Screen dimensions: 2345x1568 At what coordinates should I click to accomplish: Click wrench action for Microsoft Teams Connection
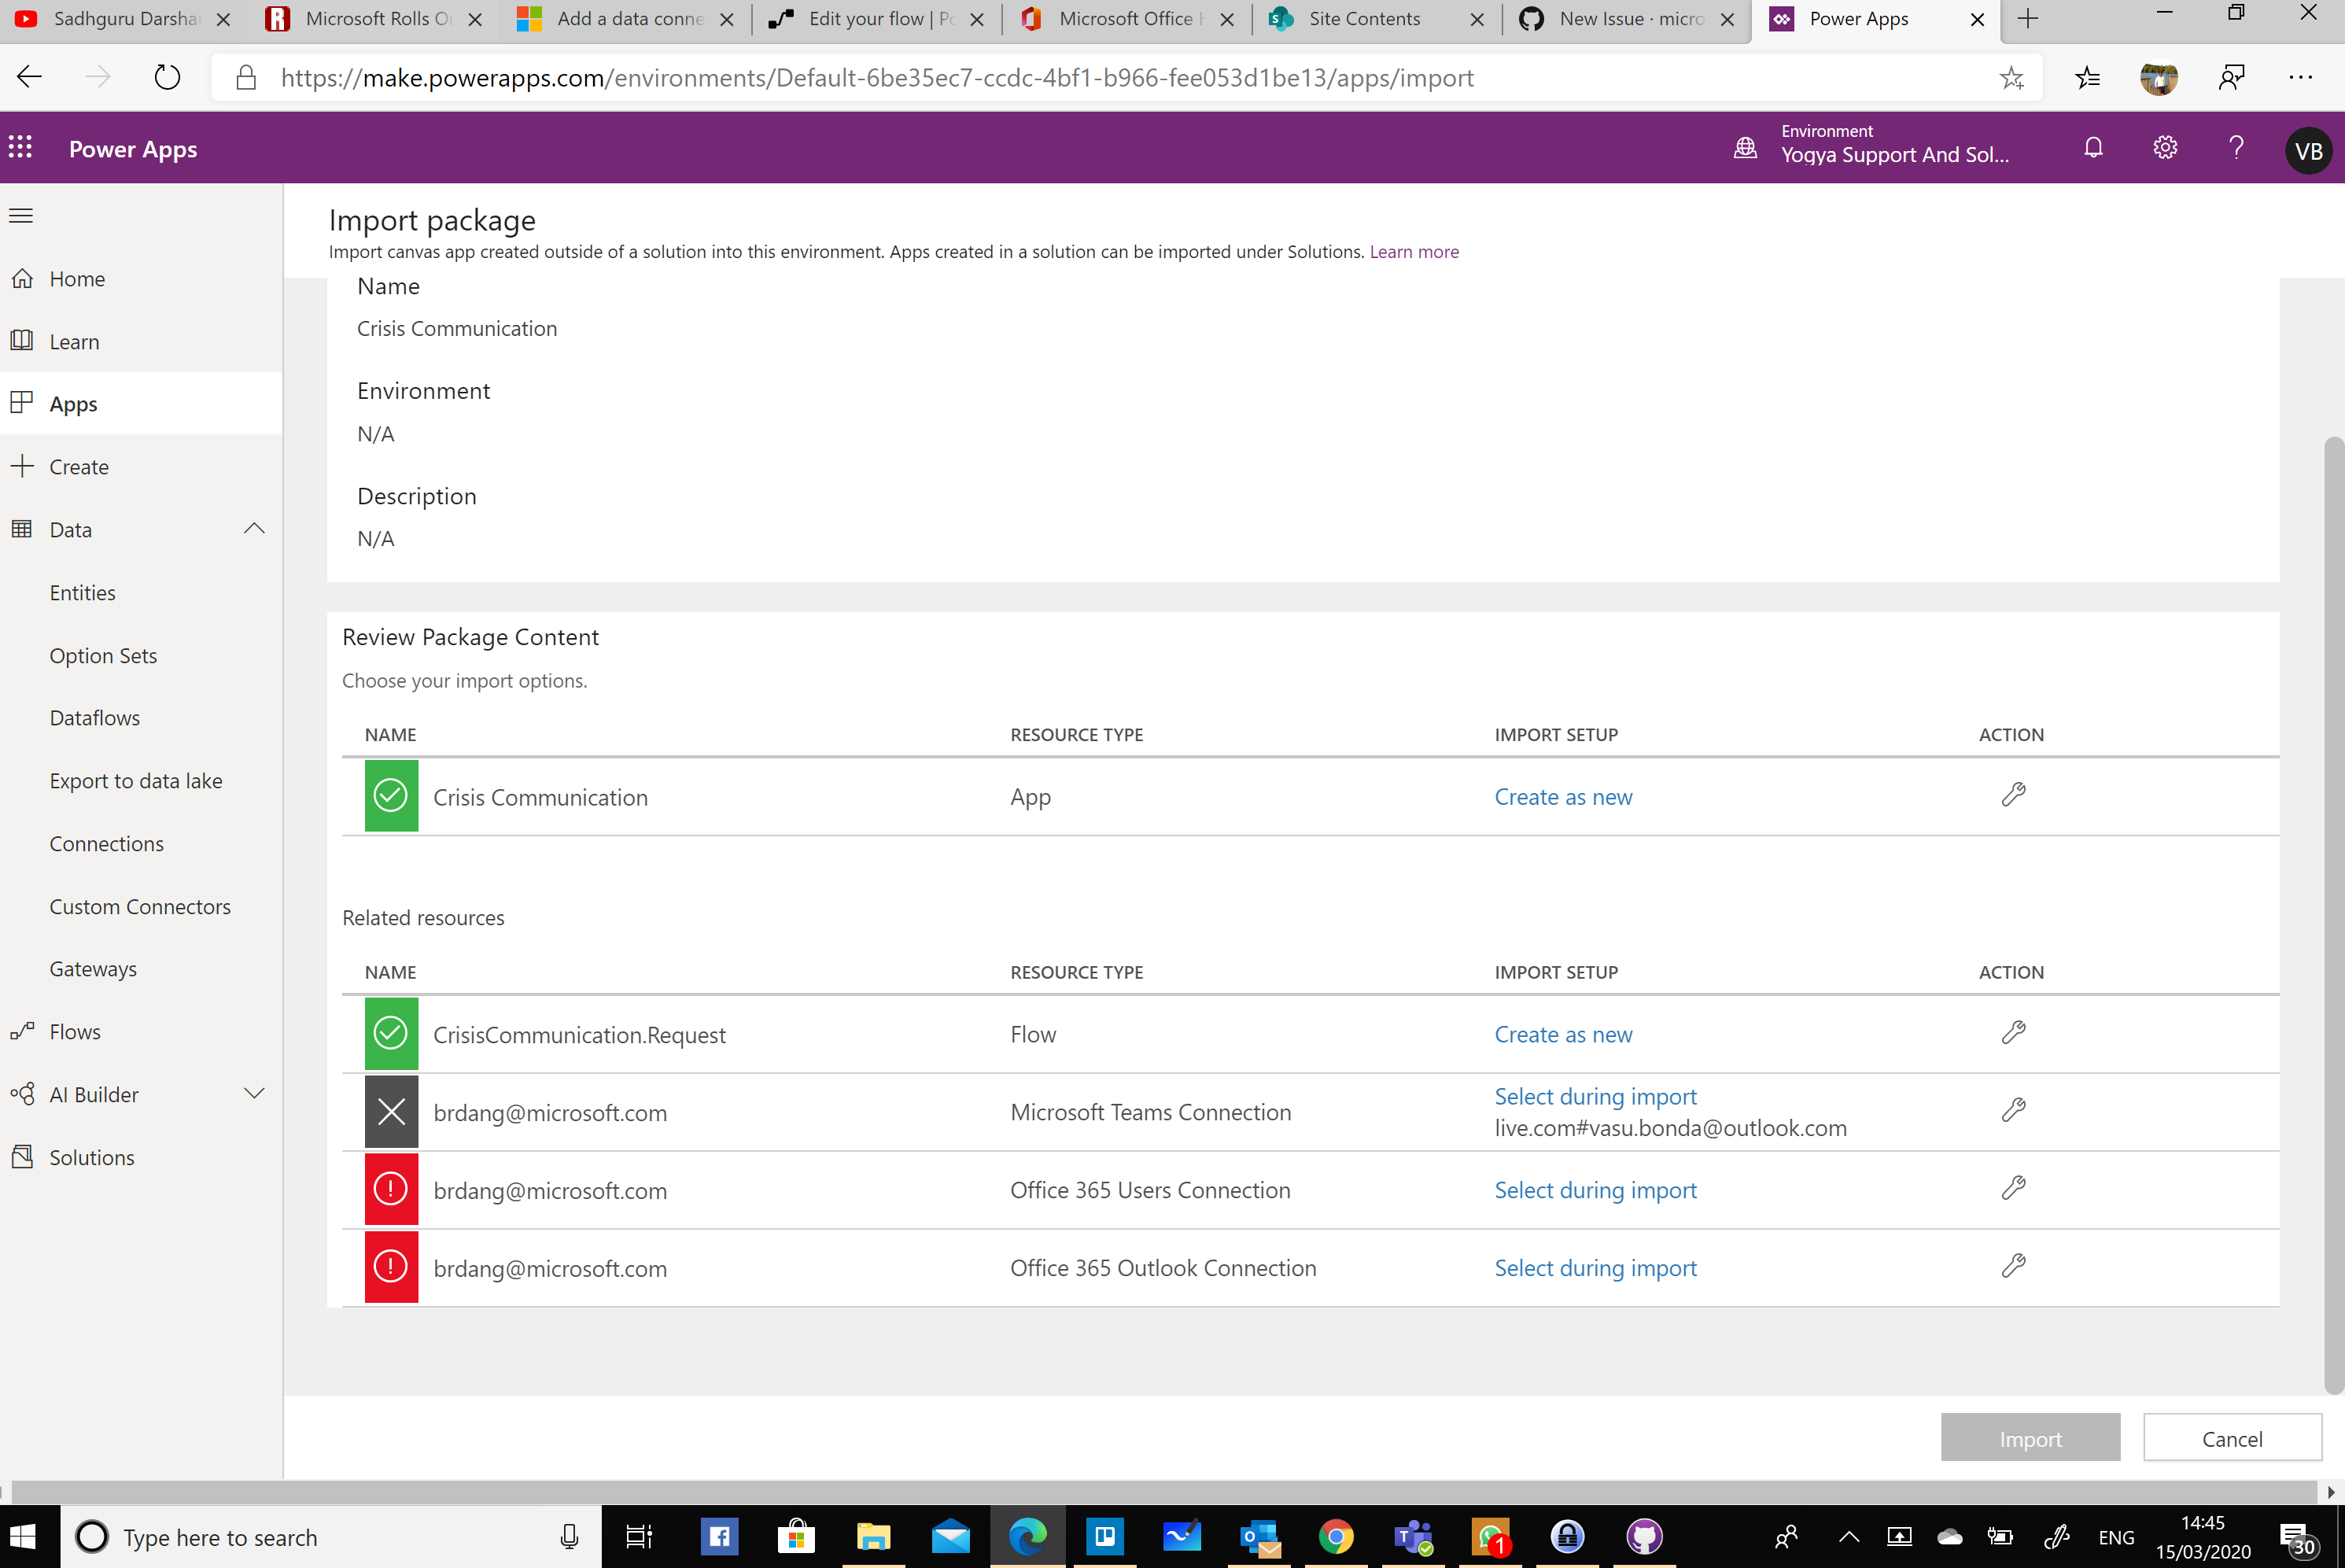(x=2013, y=1110)
